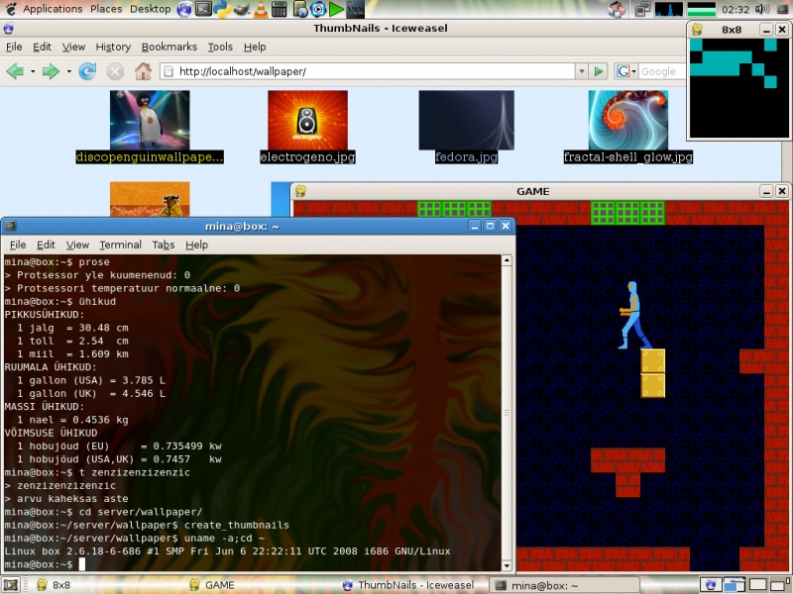The image size is (793, 594).
Task: Click the volume speaker icon in panel
Action: click(761, 9)
